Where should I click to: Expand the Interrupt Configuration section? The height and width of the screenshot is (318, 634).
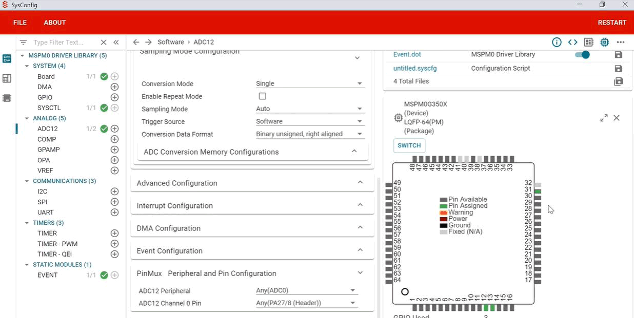tap(252, 206)
